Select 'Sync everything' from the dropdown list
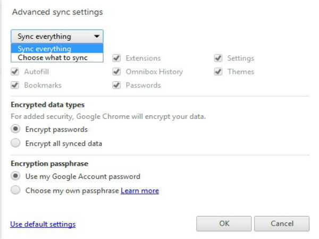Screen dimensions: 319x239 [x=44, y=49]
